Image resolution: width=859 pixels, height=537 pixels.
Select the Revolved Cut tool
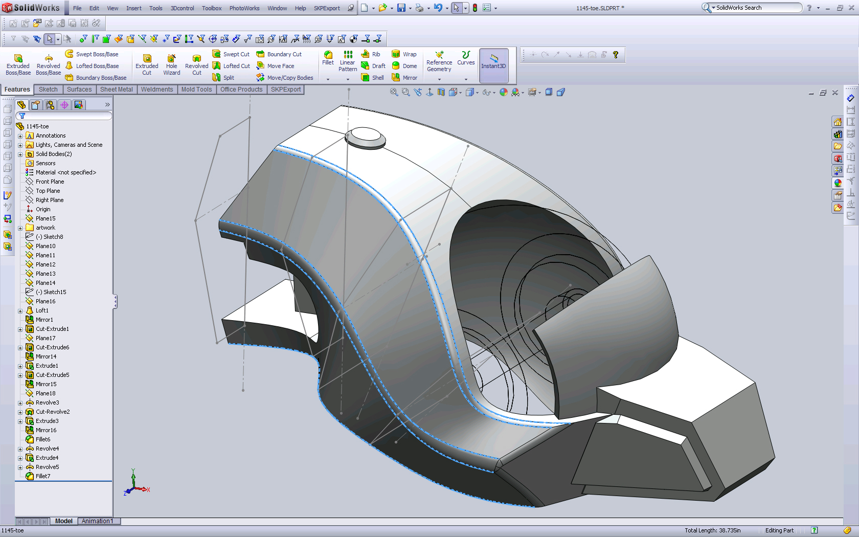[x=197, y=65]
